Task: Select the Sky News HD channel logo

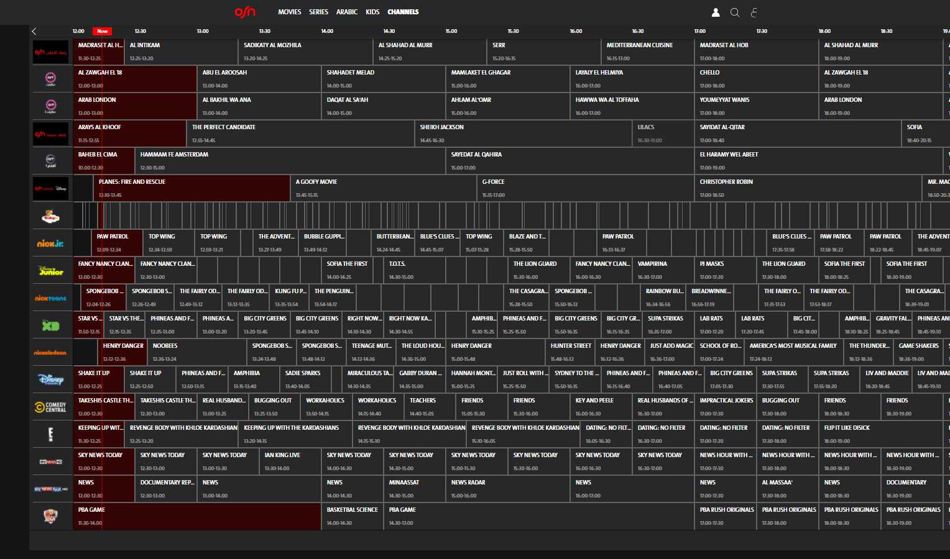Action: tap(51, 462)
